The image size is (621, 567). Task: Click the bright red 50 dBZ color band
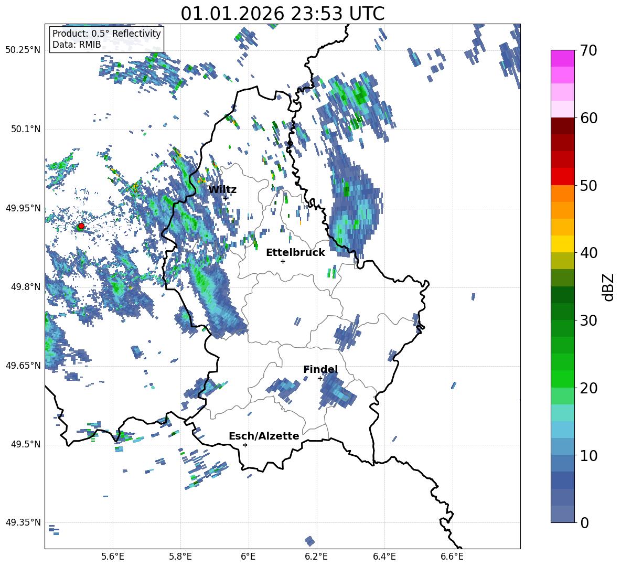tap(562, 177)
